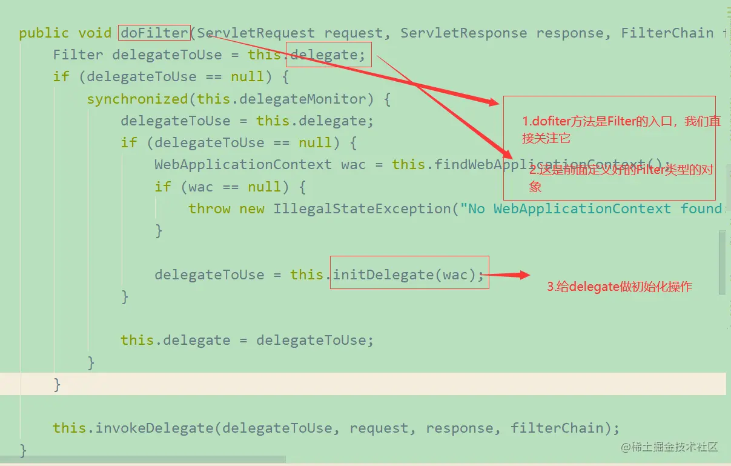Click the 'synchronized' keyword
Viewport: 731px width, 466px height.
pos(137,99)
